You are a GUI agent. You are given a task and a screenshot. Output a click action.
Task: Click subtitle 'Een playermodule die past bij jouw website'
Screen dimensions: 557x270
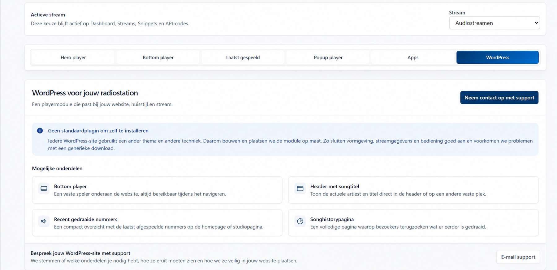pyautogui.click(x=102, y=104)
